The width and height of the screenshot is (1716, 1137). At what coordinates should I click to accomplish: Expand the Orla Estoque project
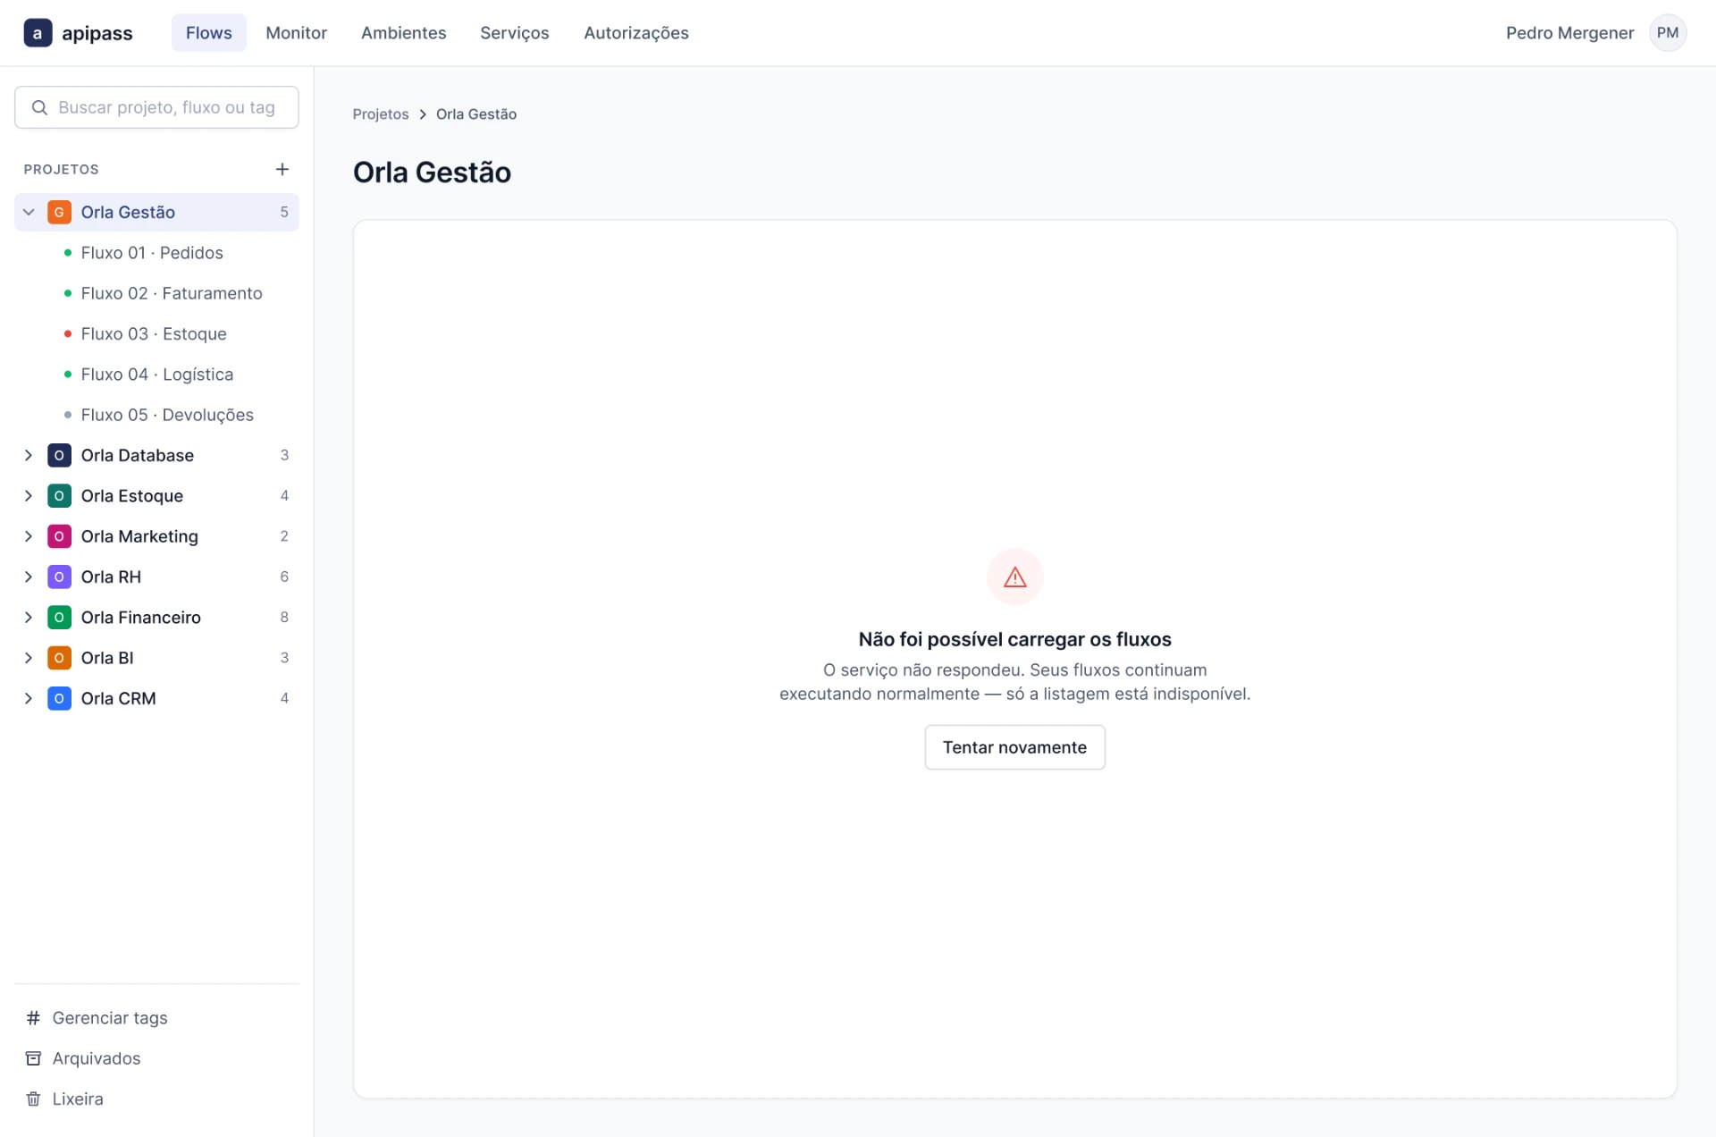(29, 495)
